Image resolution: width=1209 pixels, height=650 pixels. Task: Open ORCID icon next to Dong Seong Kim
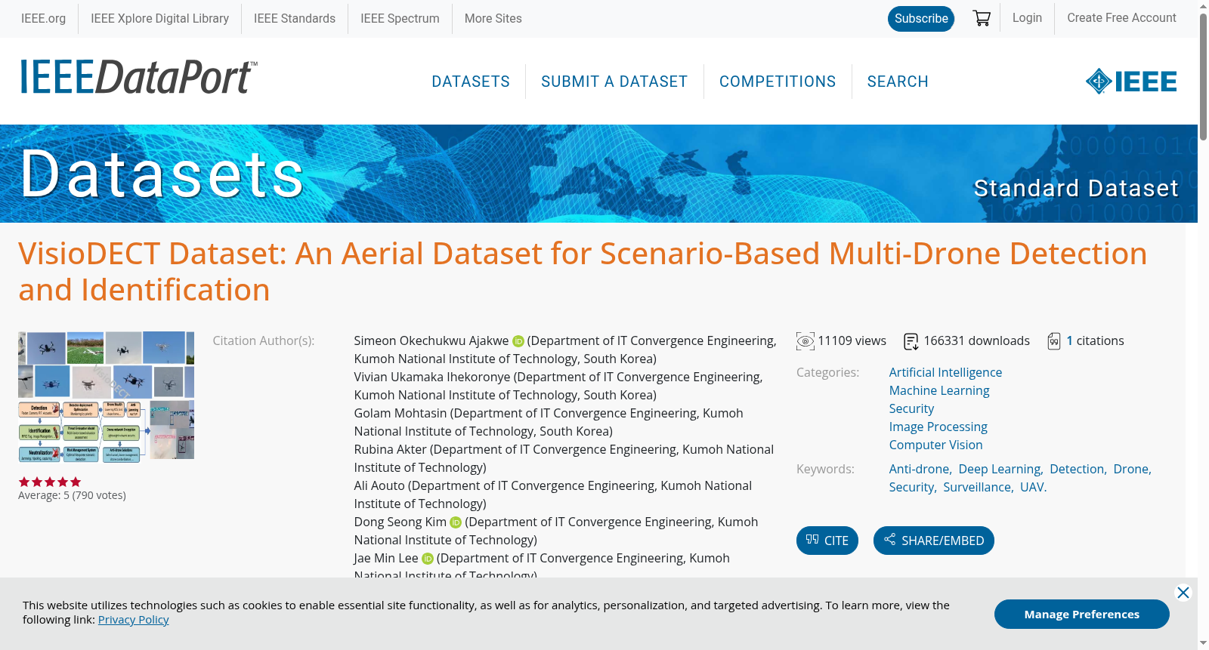(456, 522)
